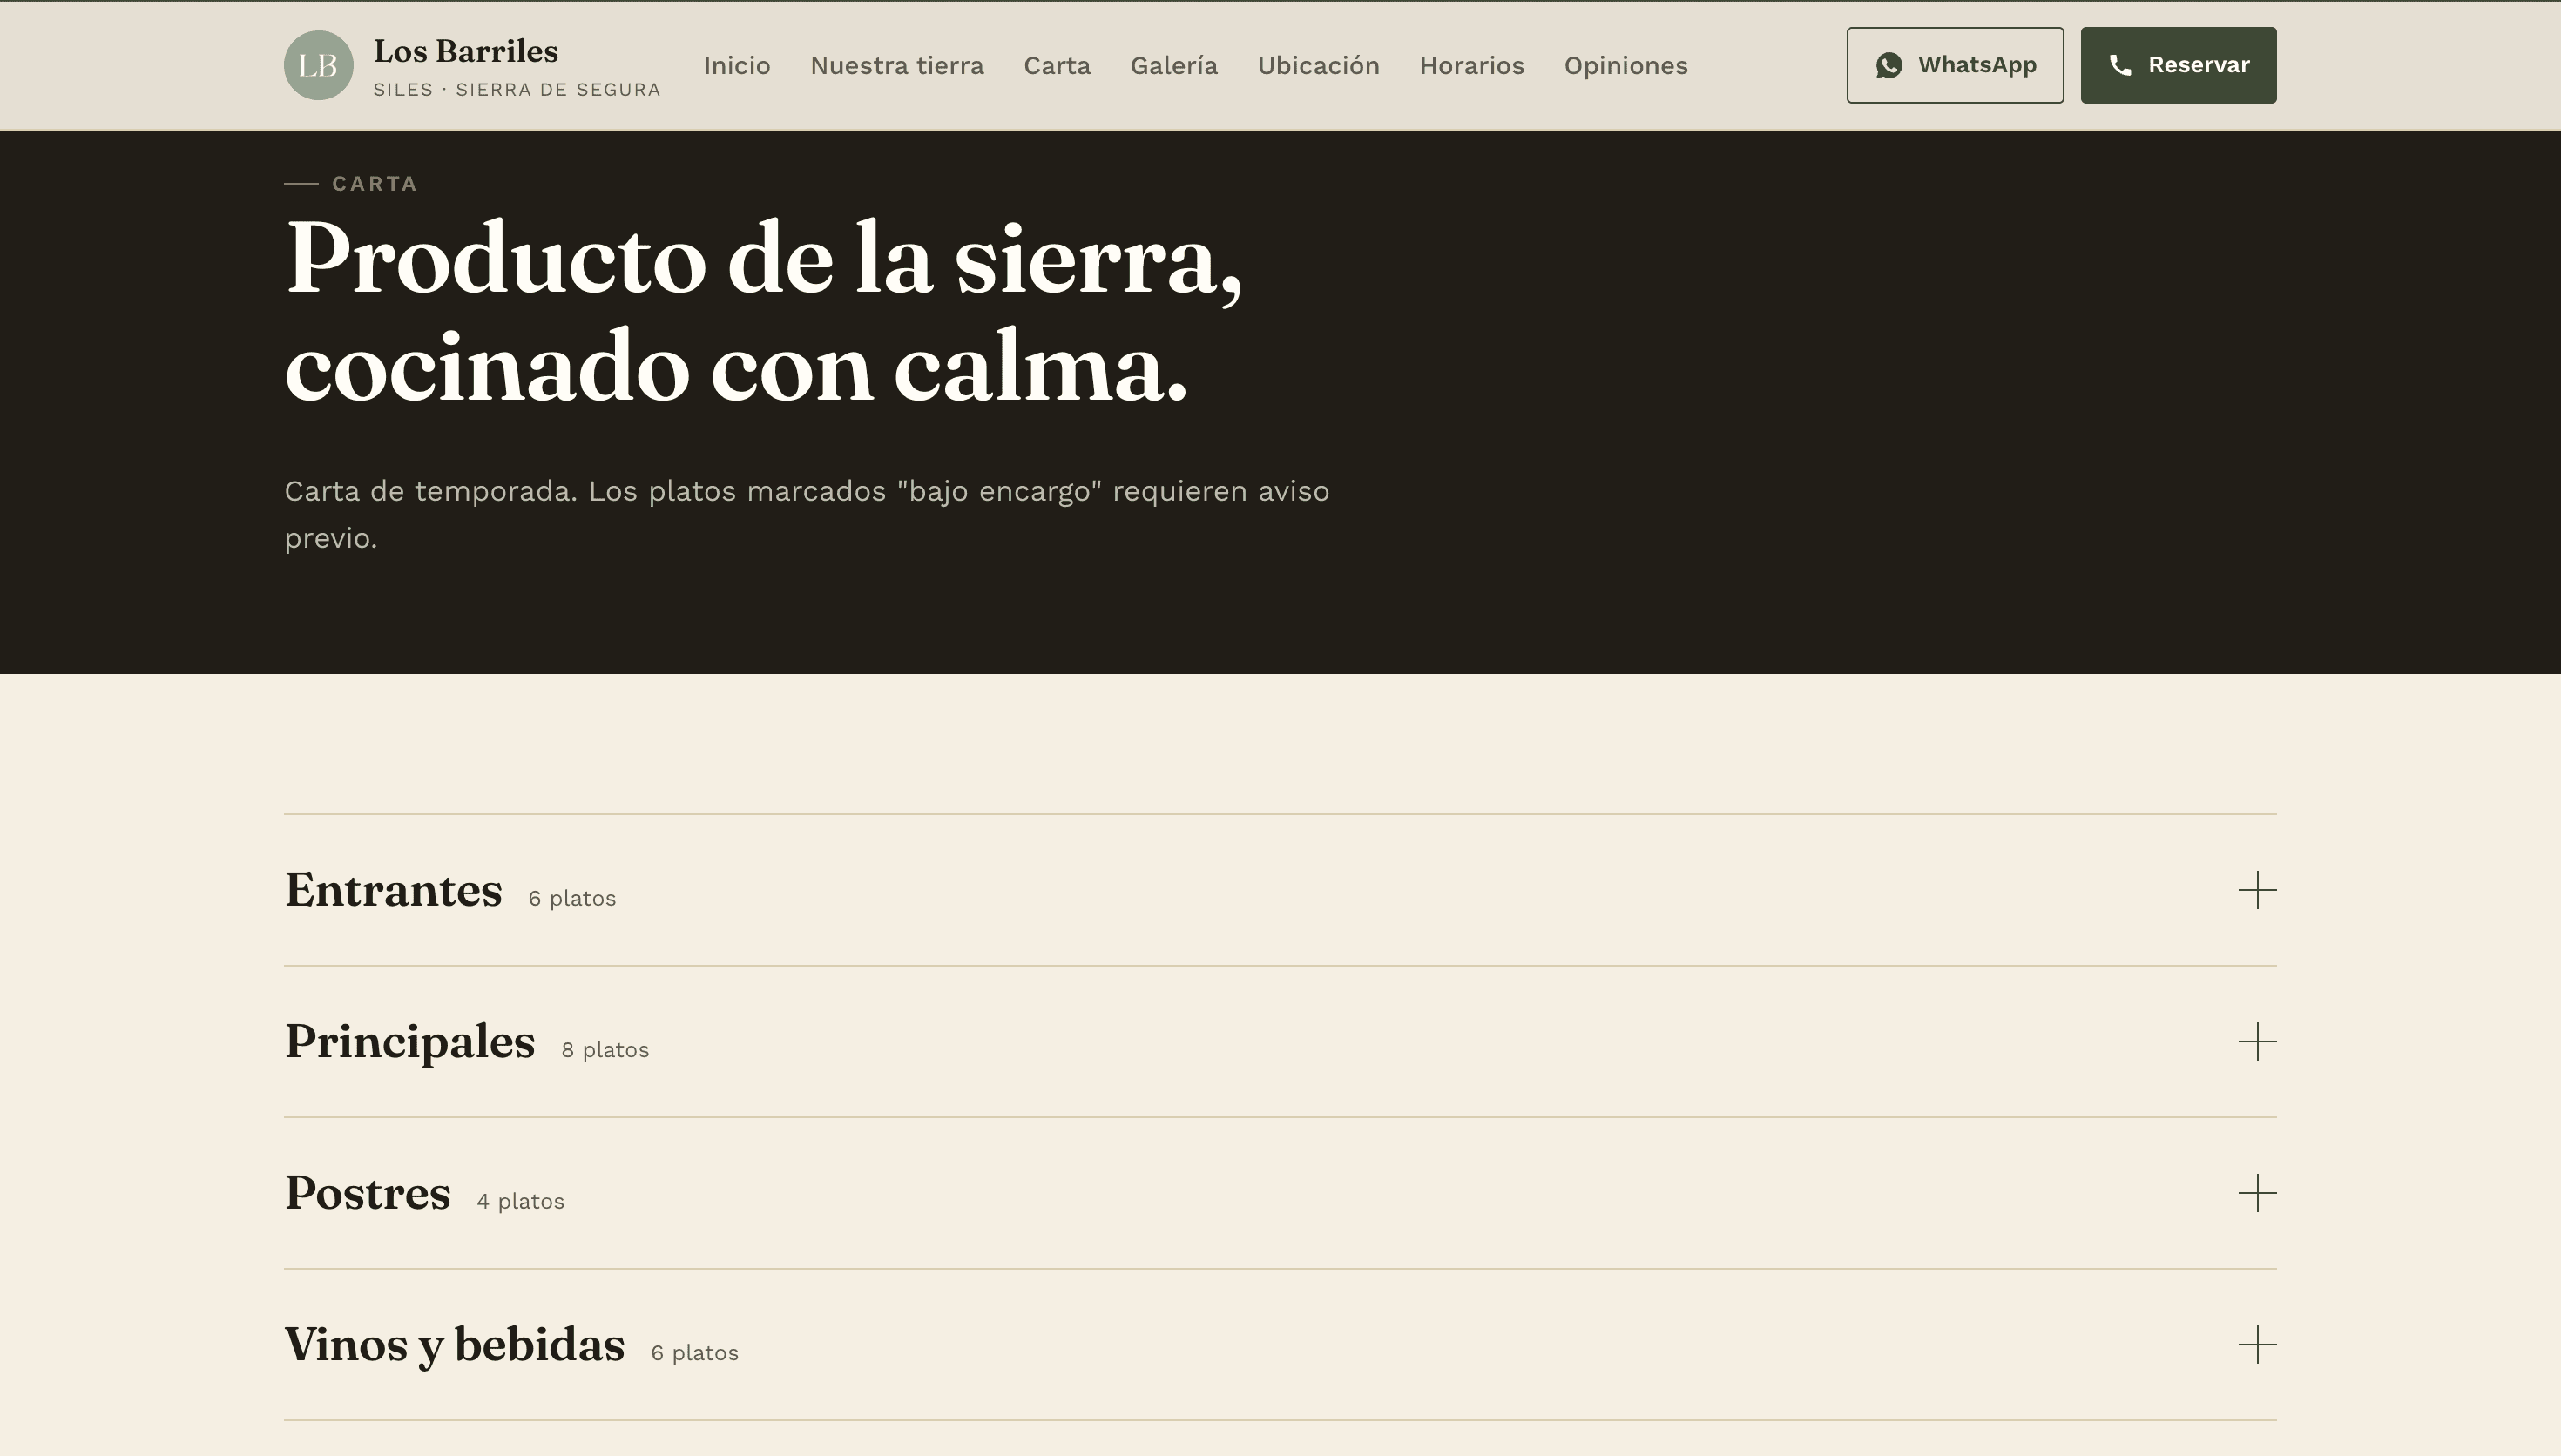This screenshot has width=2561, height=1456.
Task: Click the Principales section heading
Action: tap(410, 1042)
